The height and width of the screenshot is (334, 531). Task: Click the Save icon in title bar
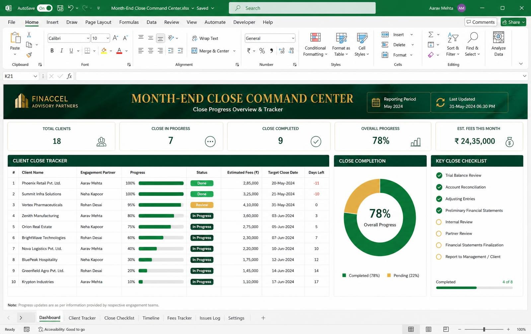[60, 8]
